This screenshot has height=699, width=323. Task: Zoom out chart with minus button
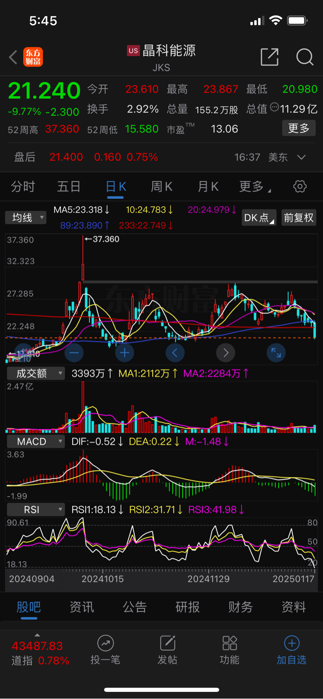[74, 353]
